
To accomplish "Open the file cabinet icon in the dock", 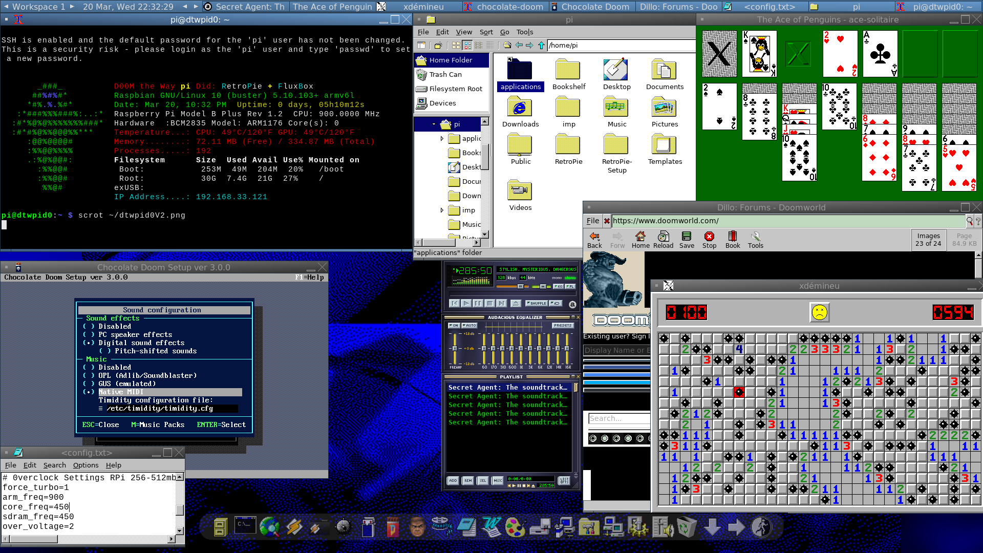I will [x=220, y=527].
